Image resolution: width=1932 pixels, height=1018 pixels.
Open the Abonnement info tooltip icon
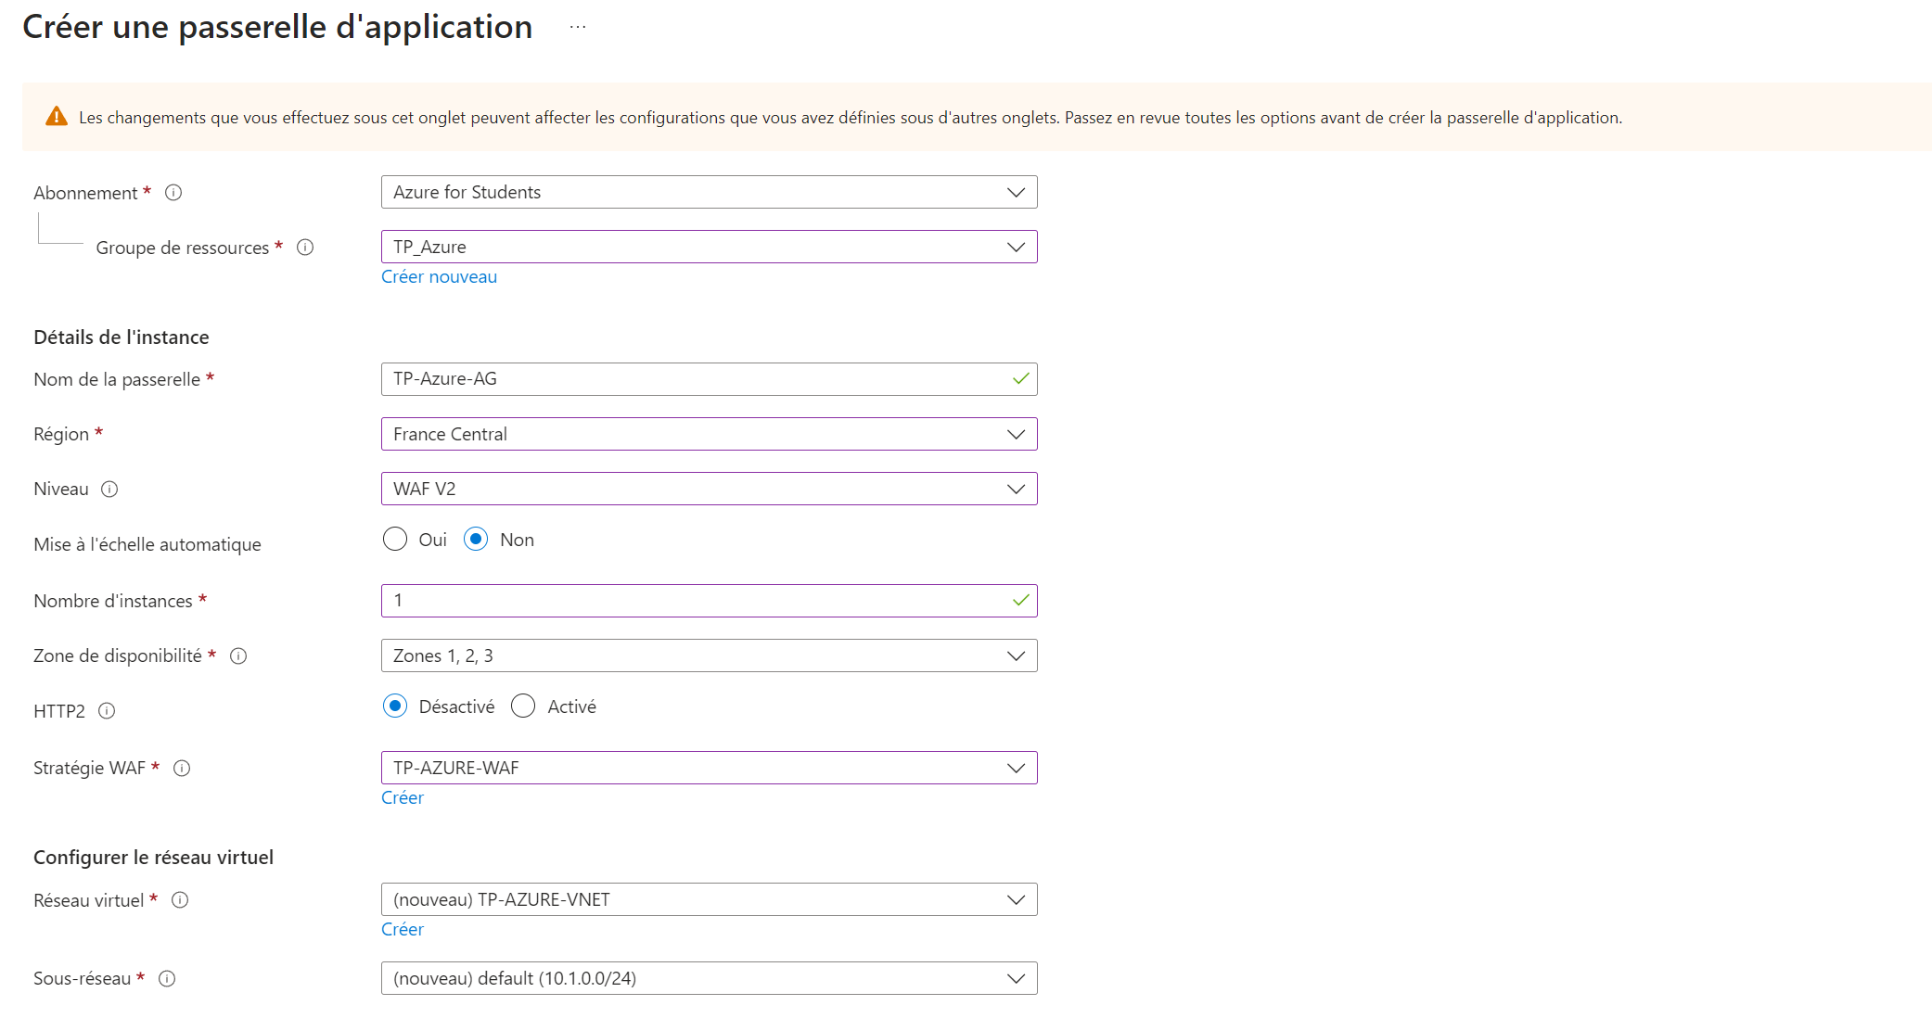(x=173, y=193)
